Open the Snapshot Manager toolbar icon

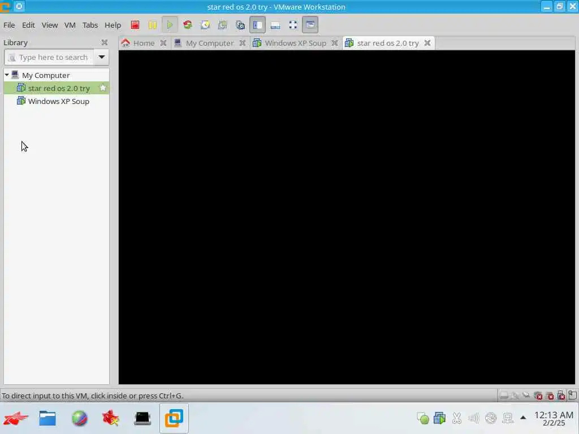pos(240,25)
